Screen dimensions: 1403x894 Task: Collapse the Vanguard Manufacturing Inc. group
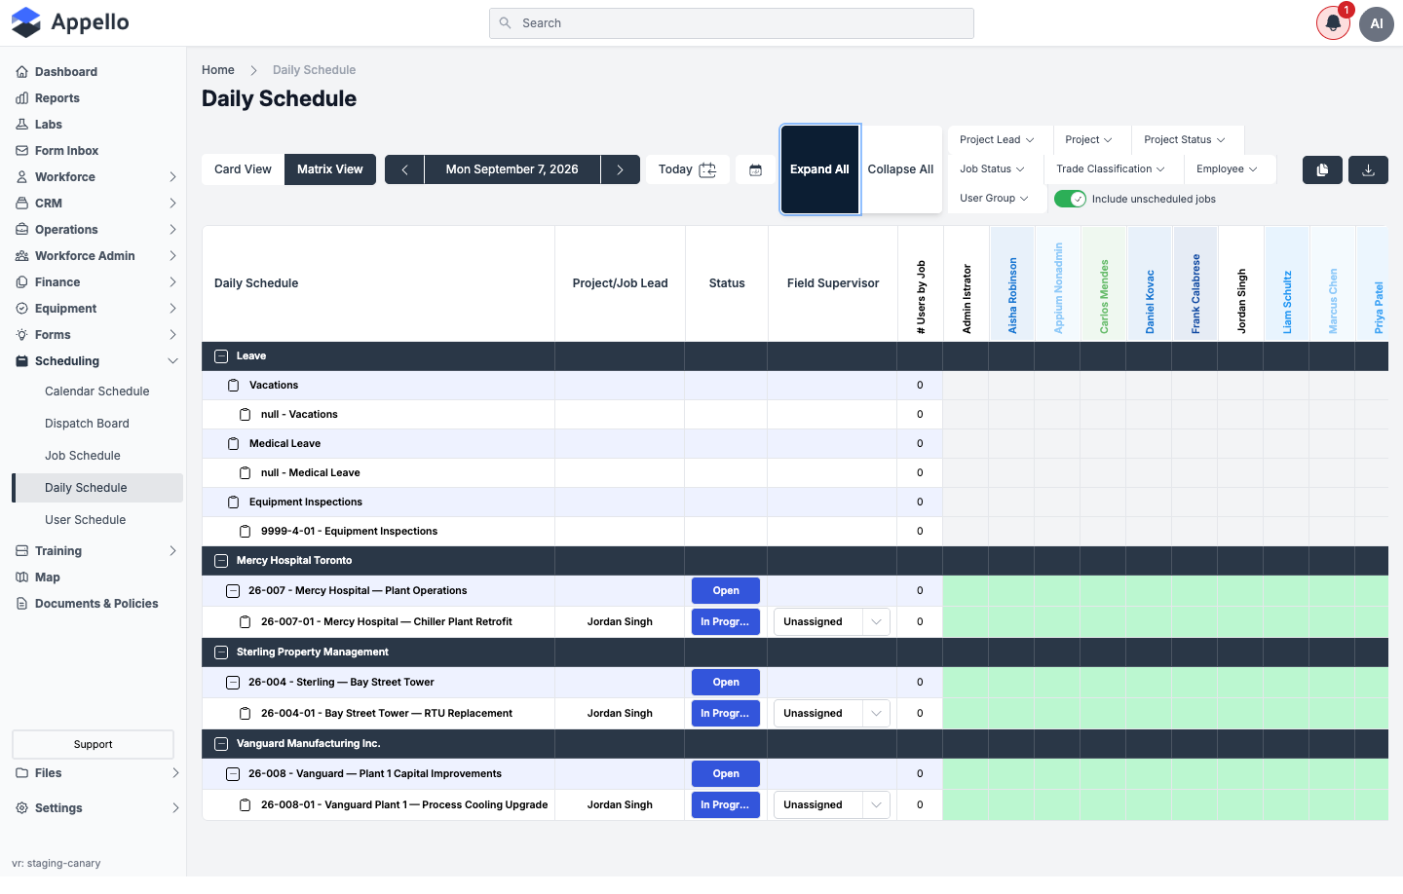coord(221,744)
